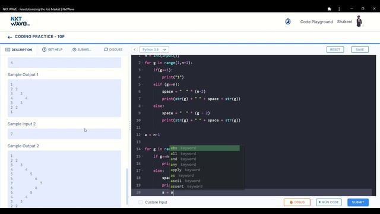Choose 'abs' from autocomplete list
380x214 pixels.
(x=204, y=148)
